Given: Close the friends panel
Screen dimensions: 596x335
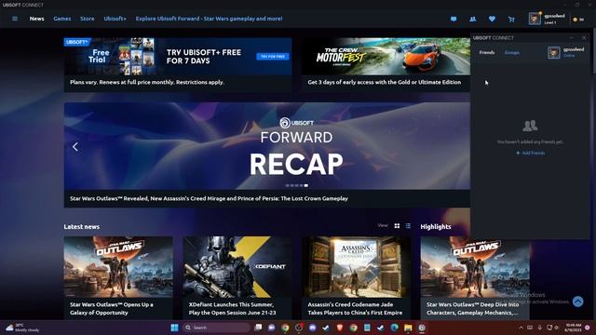Looking at the screenshot, I should (x=584, y=38).
